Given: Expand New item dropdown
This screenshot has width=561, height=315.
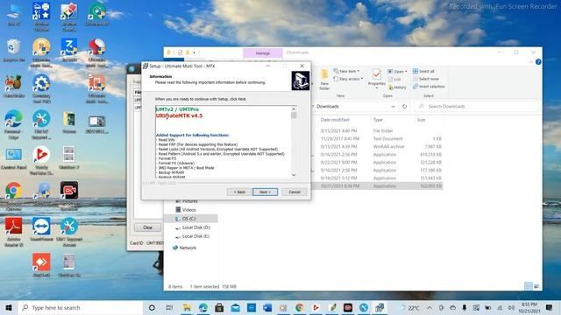Looking at the screenshot, I should (x=346, y=71).
